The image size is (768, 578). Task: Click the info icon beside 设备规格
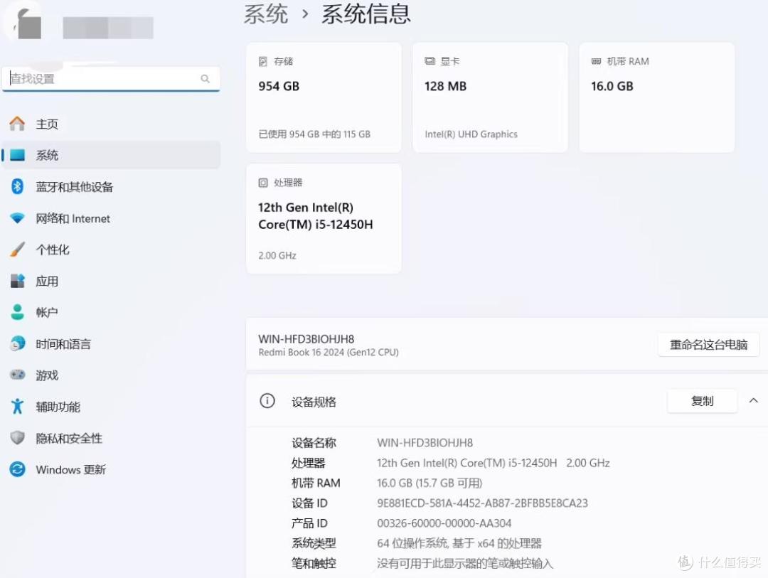click(267, 401)
